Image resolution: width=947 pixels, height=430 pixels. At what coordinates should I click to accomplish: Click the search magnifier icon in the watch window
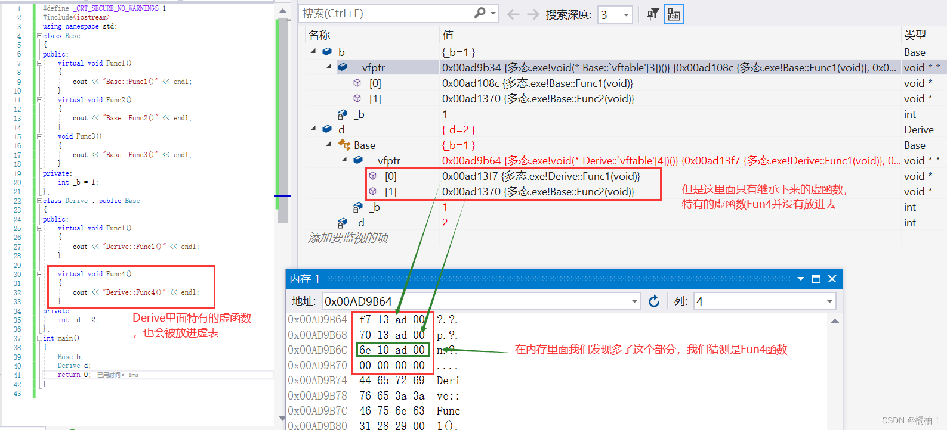click(479, 13)
